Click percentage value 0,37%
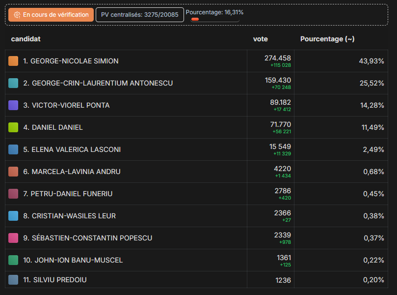 pos(374,238)
